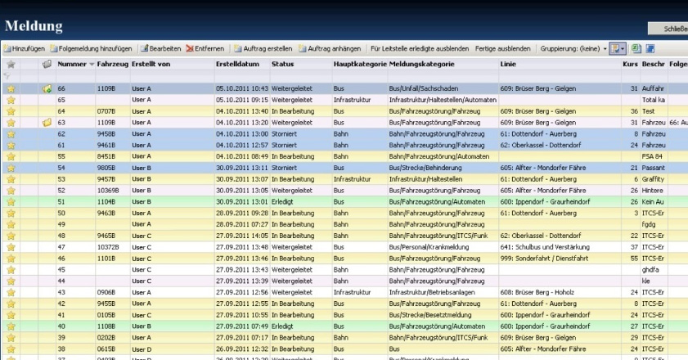Image resolution: width=688 pixels, height=360 pixels.
Task: Toggle the star in row 48
Action: click(x=11, y=236)
